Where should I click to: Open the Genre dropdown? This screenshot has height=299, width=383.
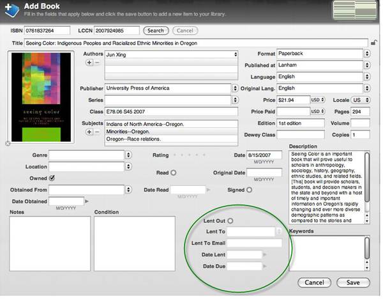(x=128, y=155)
